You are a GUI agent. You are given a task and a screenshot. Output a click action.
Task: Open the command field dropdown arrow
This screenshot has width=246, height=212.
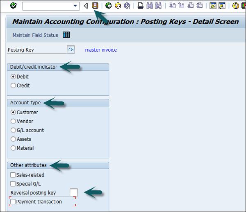pyautogui.click(x=75, y=6)
